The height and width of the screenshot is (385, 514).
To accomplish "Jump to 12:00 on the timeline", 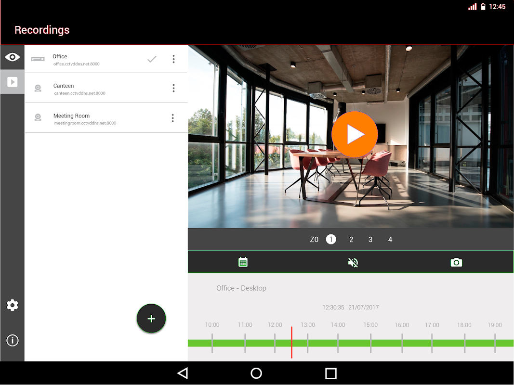I will pos(275,325).
